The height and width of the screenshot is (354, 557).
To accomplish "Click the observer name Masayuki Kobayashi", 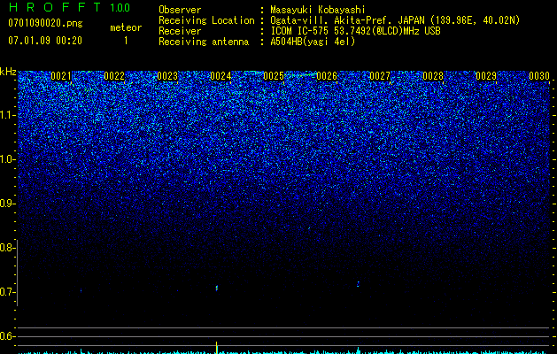I will (318, 10).
